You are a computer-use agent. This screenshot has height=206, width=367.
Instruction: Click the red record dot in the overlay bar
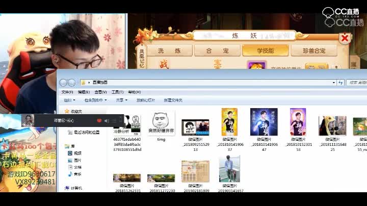(99, 120)
